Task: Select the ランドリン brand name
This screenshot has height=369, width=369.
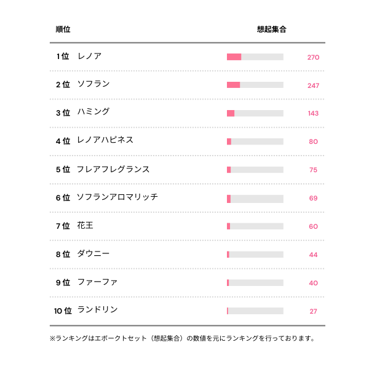Action: 97,310
